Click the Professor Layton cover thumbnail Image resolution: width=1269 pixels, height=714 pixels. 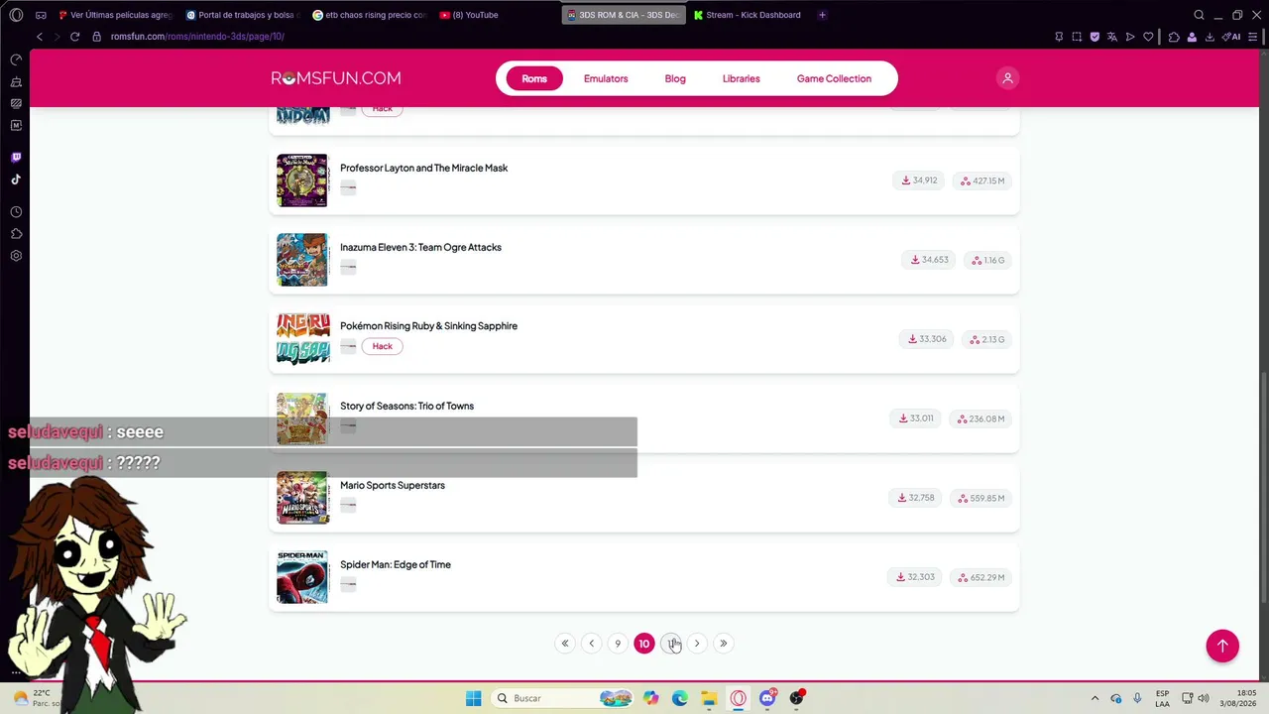302,180
